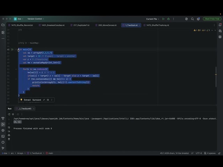Click caret position 45:1 in status bar
This screenshot has width=223, height=167.
(174, 153)
